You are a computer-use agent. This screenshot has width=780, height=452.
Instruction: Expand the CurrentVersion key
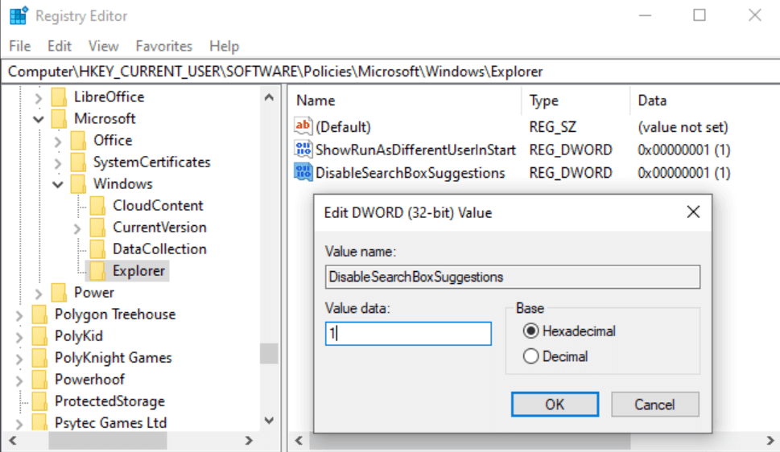click(77, 228)
